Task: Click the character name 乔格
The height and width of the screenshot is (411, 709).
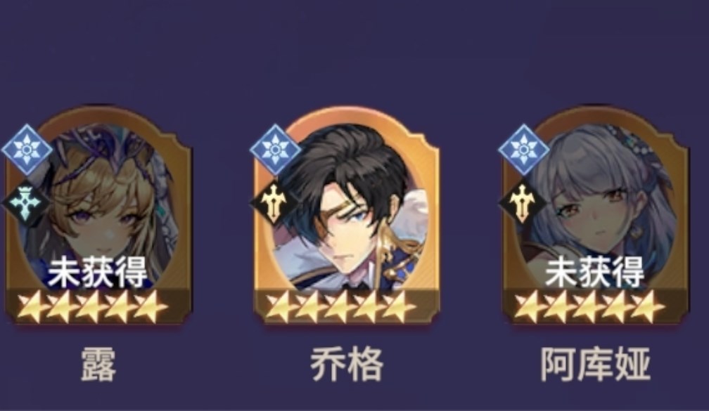Action: [347, 365]
